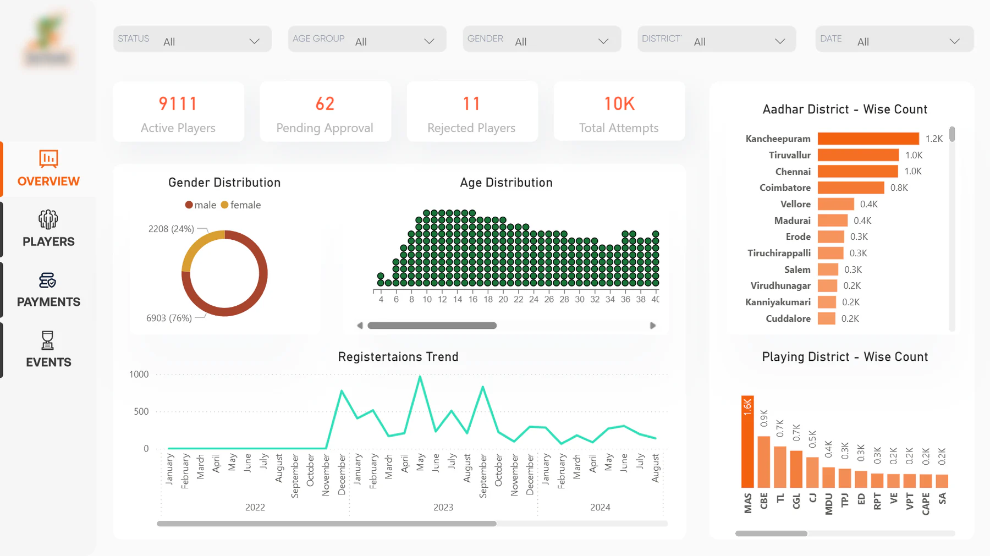Open the Overview dashboard icon
Screen dimensions: 990x556
pyautogui.click(x=48, y=158)
